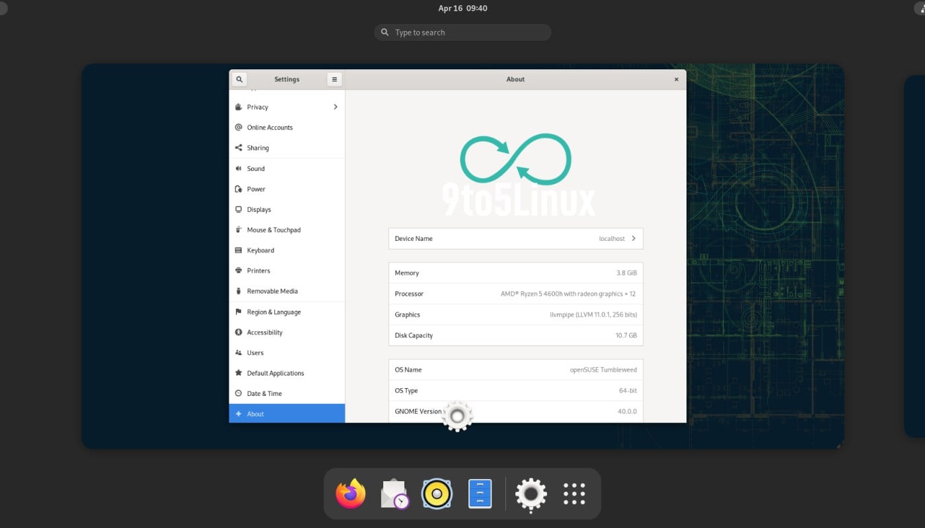This screenshot has height=528, width=925.
Task: Click the About title in header bar
Action: point(515,79)
